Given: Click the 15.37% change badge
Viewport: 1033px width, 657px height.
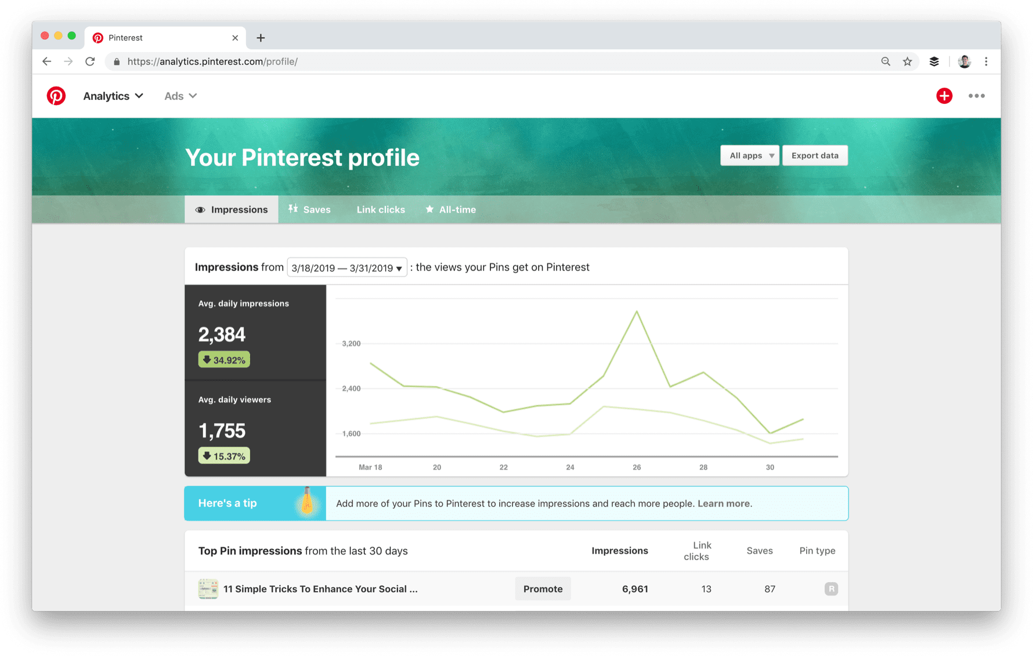Looking at the screenshot, I should (x=224, y=456).
